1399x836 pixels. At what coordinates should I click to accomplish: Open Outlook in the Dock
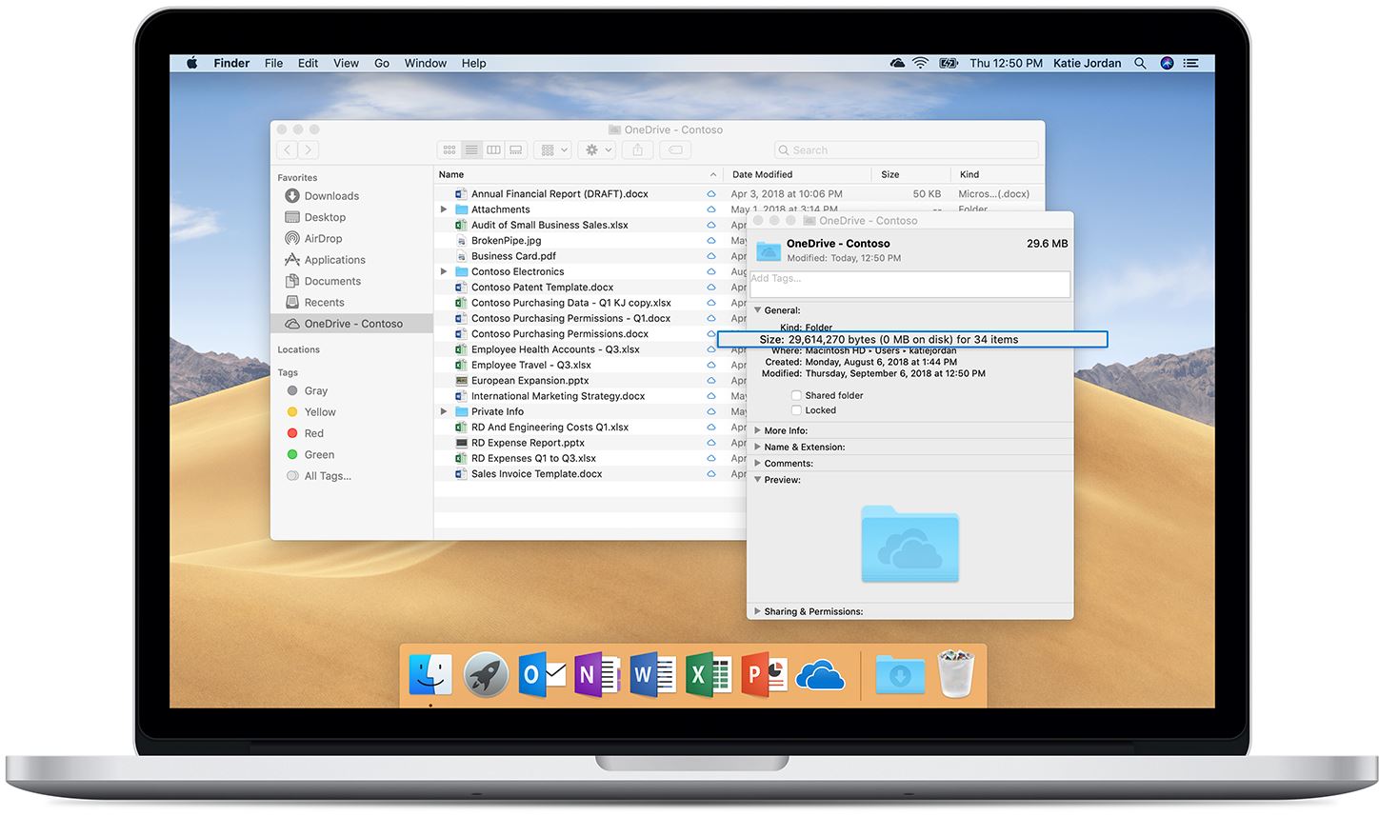pos(542,675)
